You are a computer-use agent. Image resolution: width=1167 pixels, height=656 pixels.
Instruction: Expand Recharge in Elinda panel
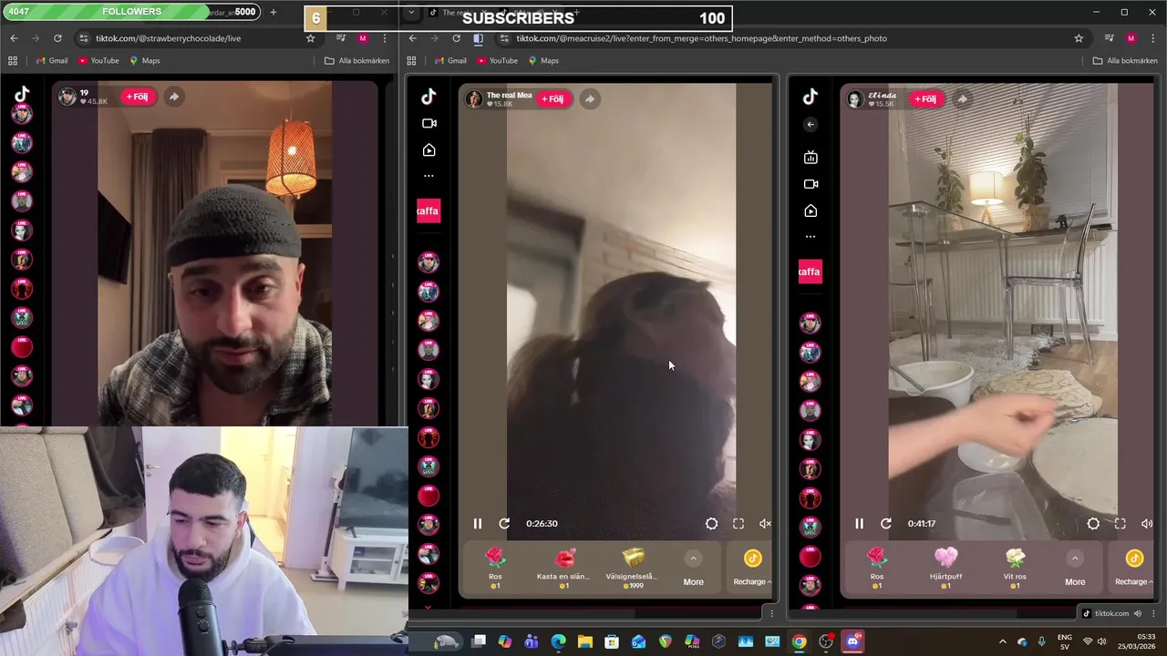(x=1134, y=569)
